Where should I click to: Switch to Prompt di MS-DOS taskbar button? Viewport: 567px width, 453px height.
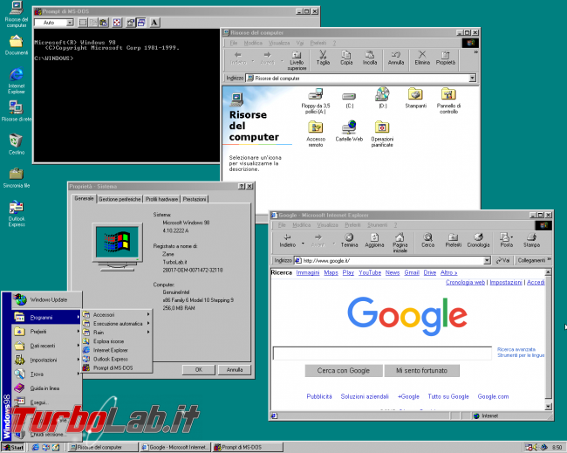(x=248, y=448)
